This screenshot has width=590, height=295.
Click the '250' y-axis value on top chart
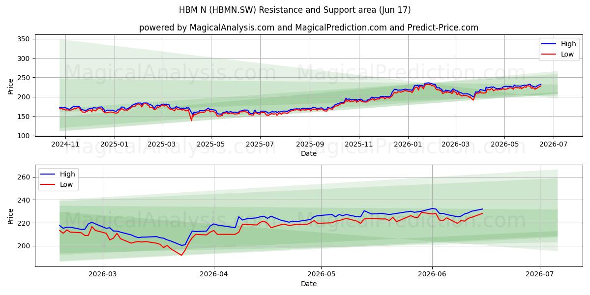24,78
